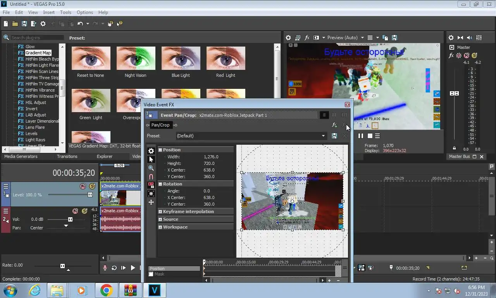Collapse the Rotation section
Screen dimensions: 496x298
(160, 184)
